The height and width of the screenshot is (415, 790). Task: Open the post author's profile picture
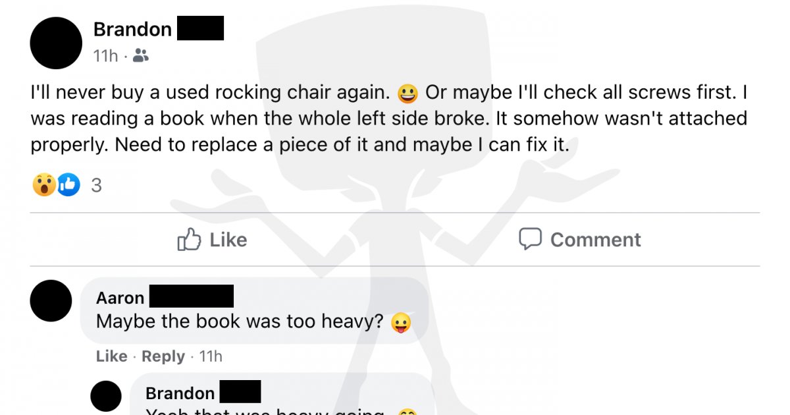(x=56, y=43)
